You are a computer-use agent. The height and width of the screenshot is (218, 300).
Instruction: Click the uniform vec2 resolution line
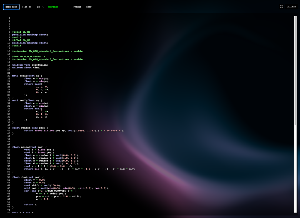(30, 65)
